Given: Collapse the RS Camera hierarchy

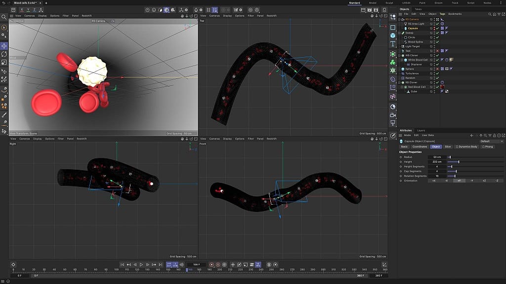Looking at the screenshot, I should pyautogui.click(x=399, y=19).
